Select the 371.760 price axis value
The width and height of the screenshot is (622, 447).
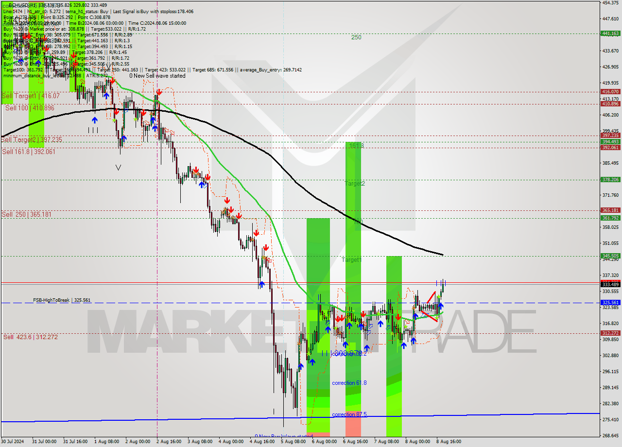click(x=610, y=195)
